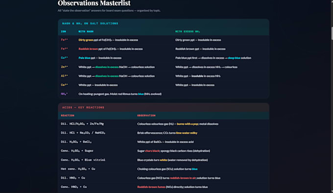Click the 'REACTION' column header
Image resolution: width=333 pixels, height=193 pixels.
68,116
